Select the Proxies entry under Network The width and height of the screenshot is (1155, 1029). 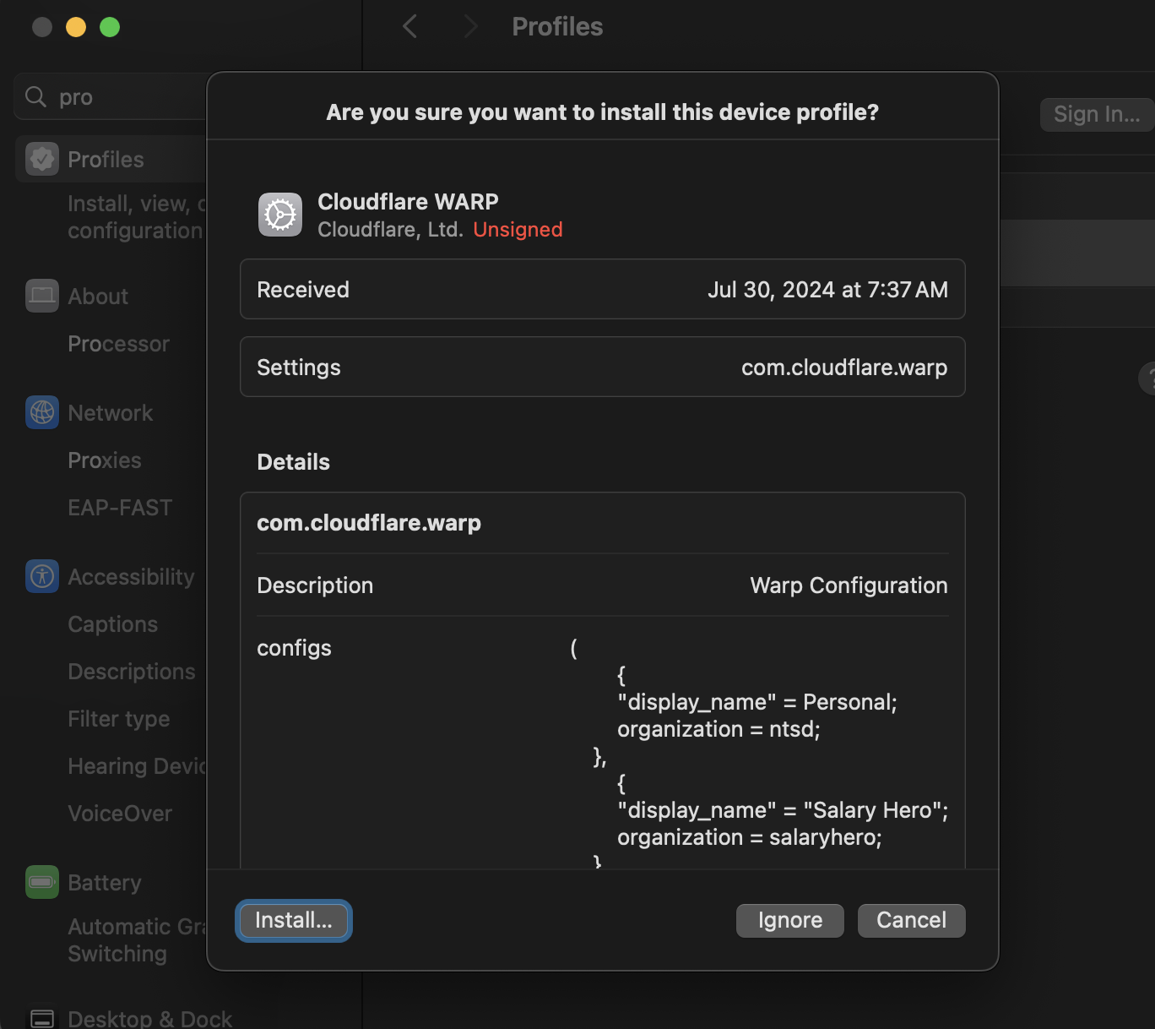[104, 460]
